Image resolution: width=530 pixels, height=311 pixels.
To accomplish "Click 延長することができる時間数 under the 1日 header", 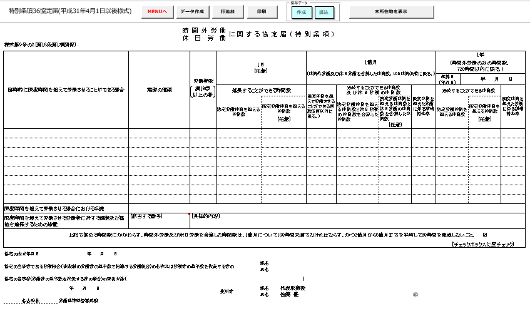I will point(262,90).
